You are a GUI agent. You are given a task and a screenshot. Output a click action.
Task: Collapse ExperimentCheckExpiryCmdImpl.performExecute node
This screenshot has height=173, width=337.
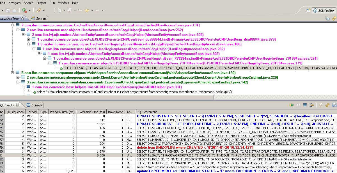[18, 82]
